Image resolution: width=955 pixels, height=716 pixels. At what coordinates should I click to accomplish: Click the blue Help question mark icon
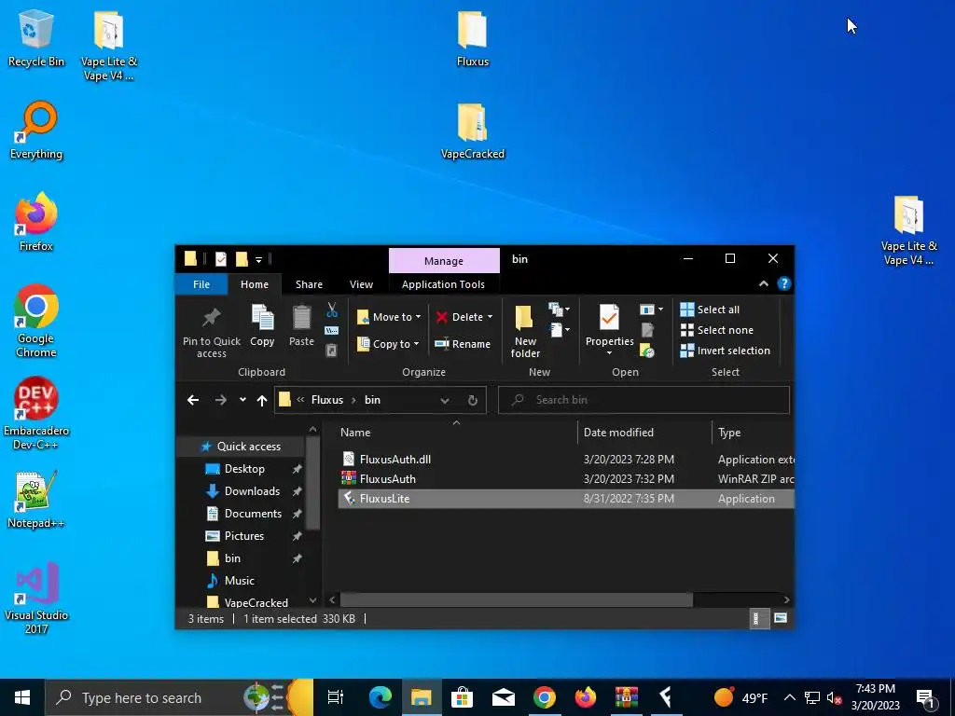click(x=783, y=283)
